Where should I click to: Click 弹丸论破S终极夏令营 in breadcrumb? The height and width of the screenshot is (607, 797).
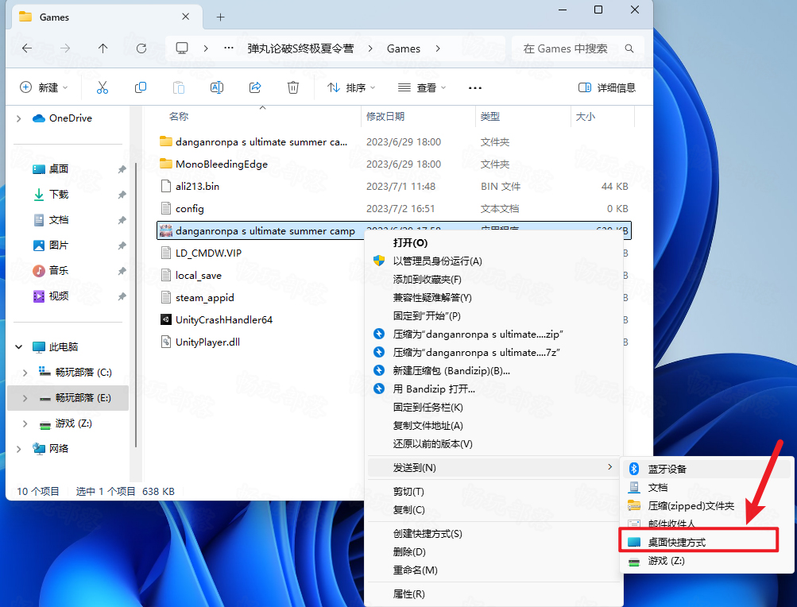click(300, 48)
